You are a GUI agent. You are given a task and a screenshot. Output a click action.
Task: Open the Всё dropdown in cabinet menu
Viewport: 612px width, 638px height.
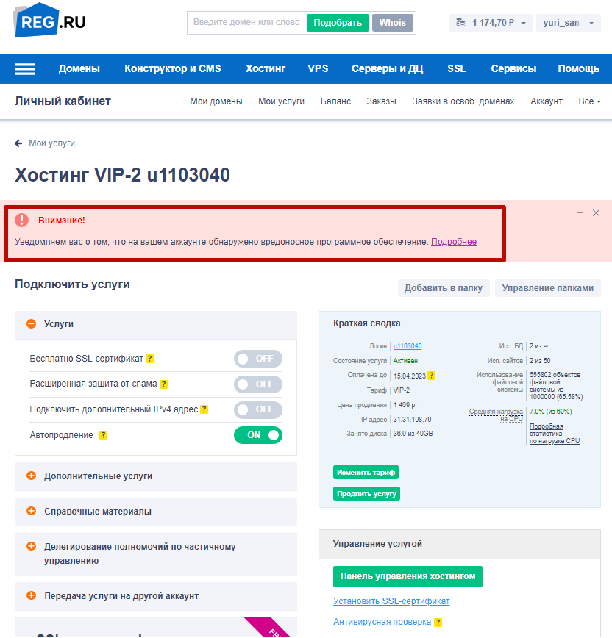point(590,101)
